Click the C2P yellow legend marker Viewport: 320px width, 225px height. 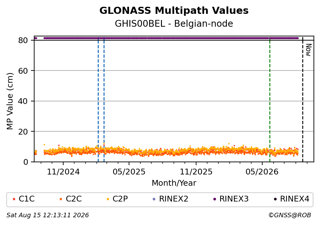click(x=108, y=199)
